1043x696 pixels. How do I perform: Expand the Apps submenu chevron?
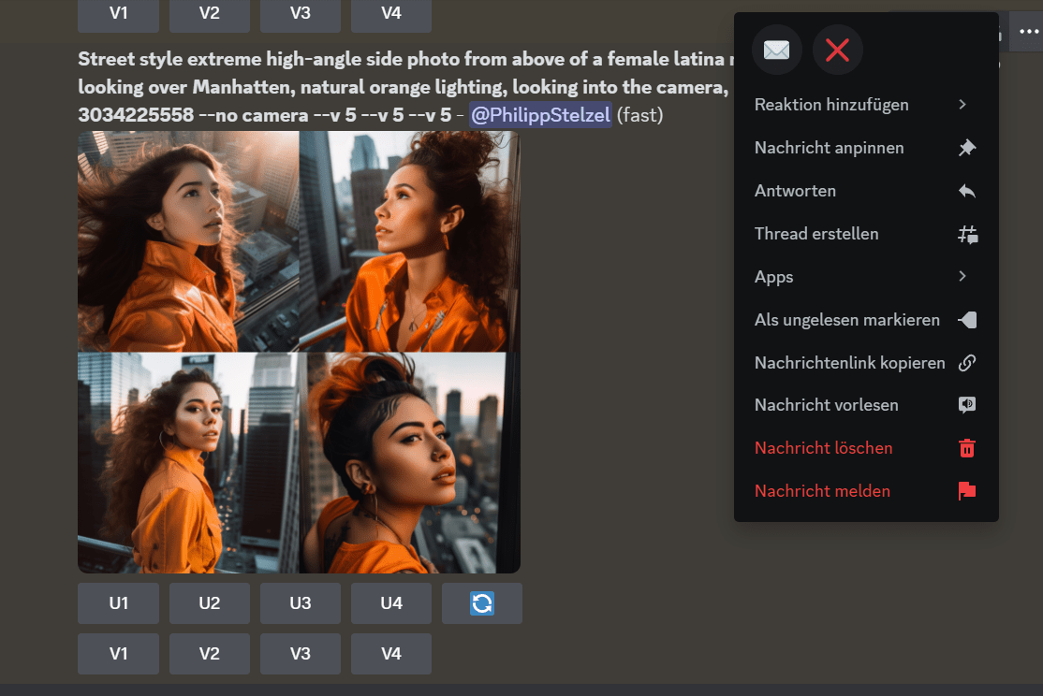tap(962, 276)
